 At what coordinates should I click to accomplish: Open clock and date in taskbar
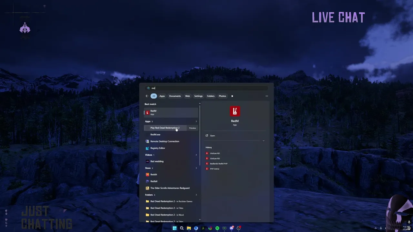pyautogui.click(x=407, y=228)
